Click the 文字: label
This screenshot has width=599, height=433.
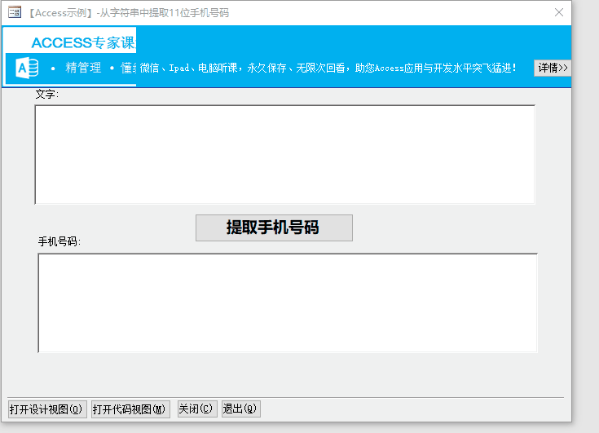point(47,94)
